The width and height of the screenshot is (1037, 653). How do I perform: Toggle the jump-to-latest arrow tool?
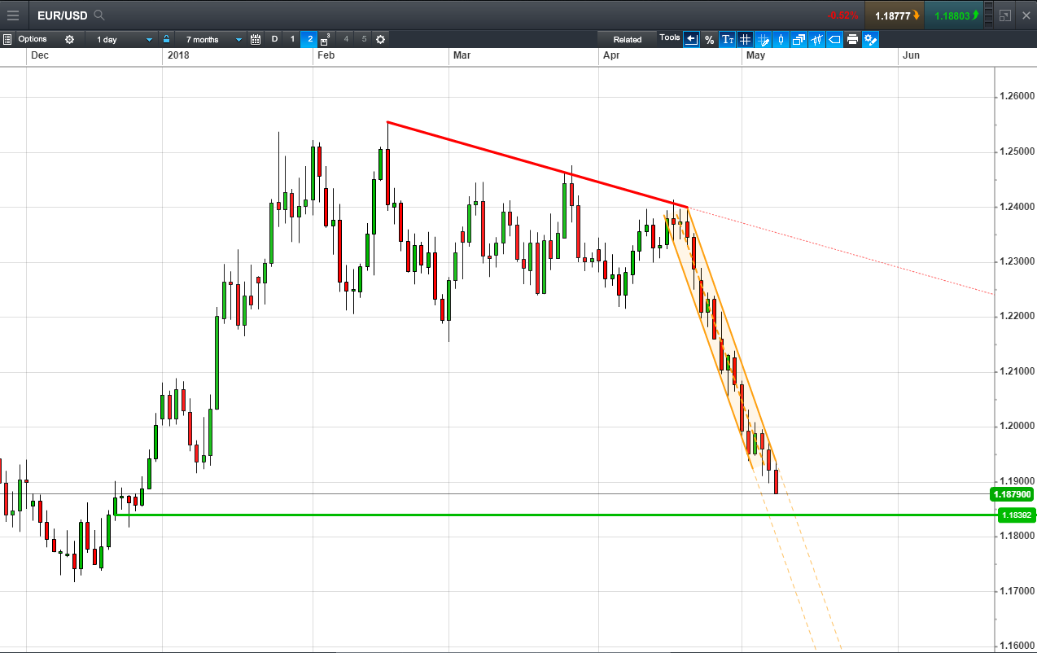691,39
